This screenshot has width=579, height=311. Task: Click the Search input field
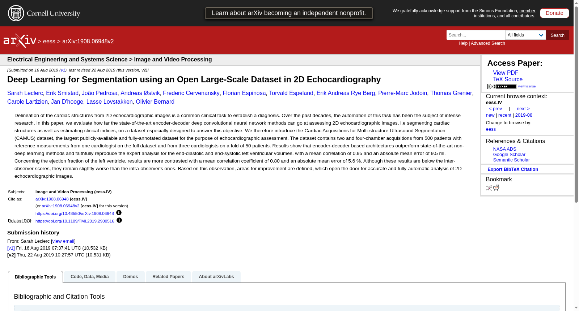476,35
